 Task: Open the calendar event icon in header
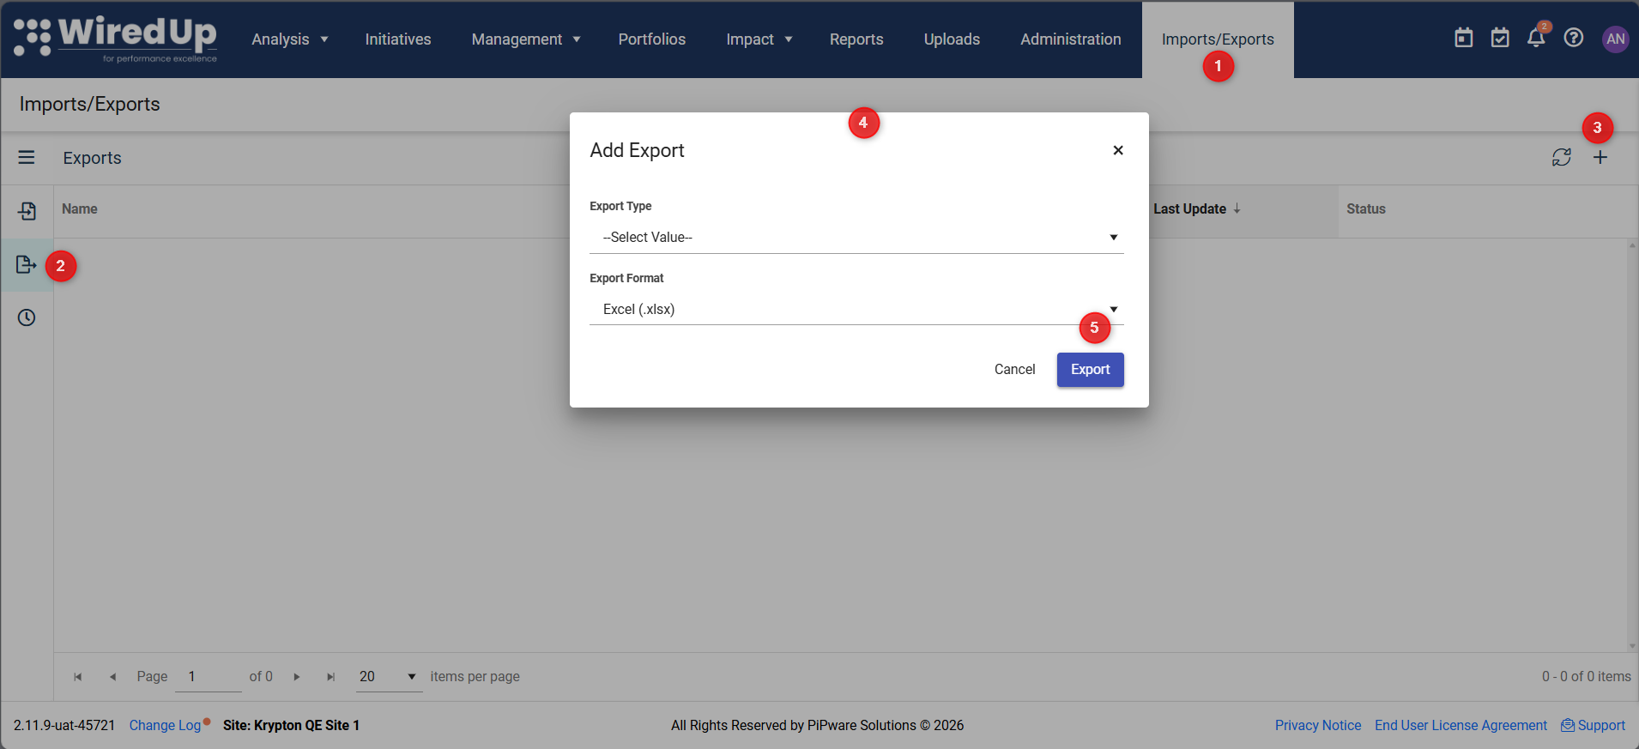tap(1464, 38)
